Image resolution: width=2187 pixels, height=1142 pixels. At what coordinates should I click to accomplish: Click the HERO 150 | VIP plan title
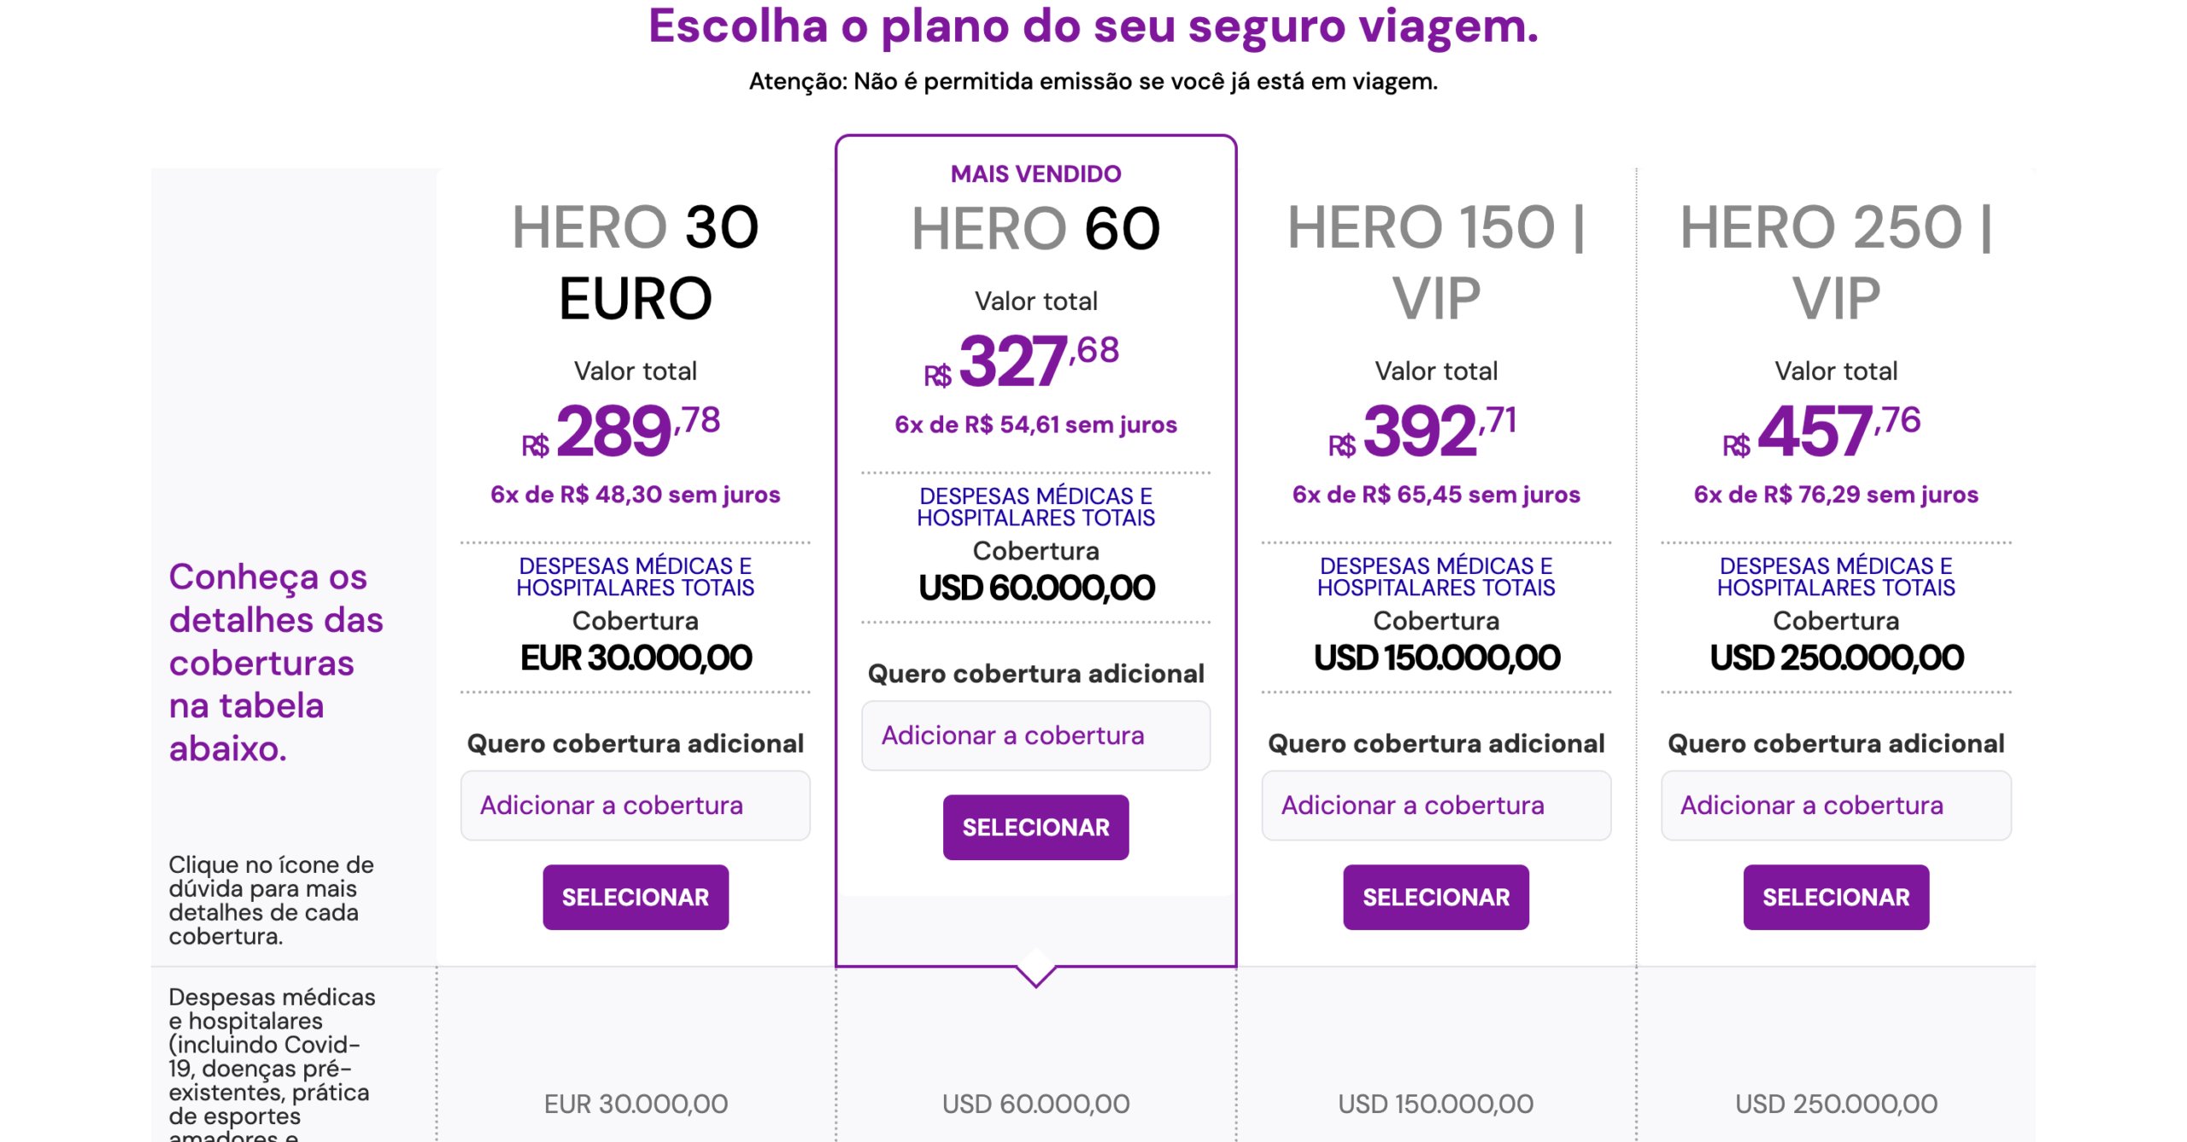pos(1435,262)
